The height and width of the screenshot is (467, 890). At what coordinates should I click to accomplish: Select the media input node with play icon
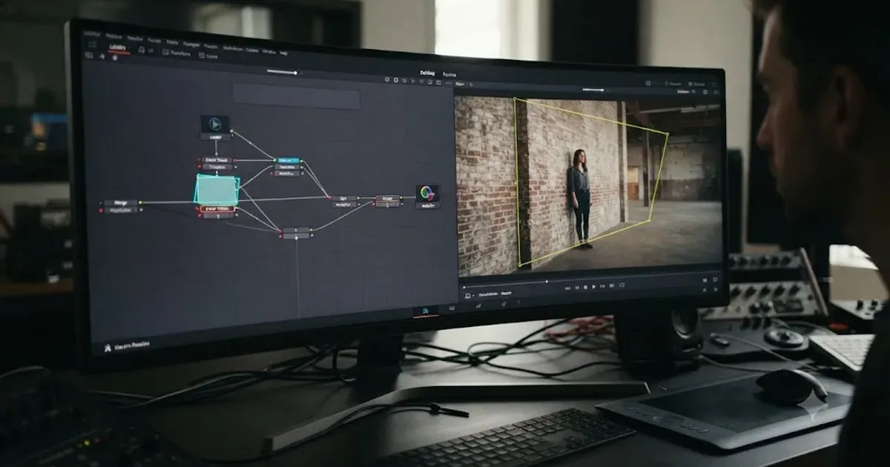[x=214, y=125]
